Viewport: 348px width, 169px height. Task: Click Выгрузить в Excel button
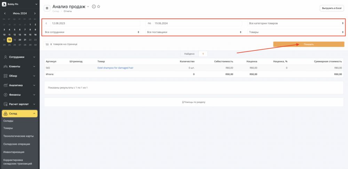332,8
